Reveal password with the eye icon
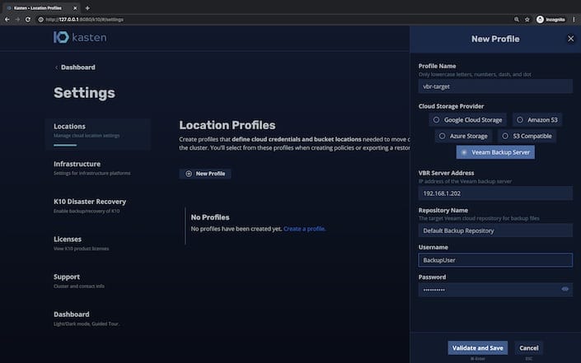 coord(565,290)
